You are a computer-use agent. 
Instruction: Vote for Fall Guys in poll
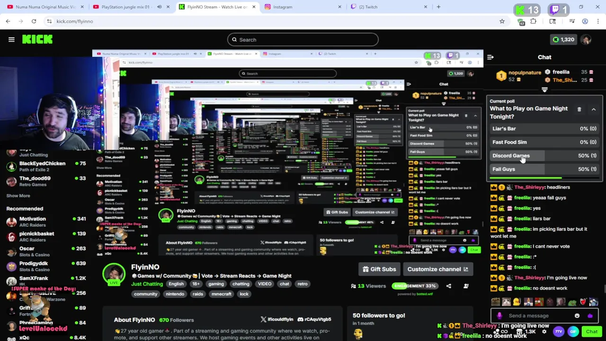pyautogui.click(x=544, y=169)
